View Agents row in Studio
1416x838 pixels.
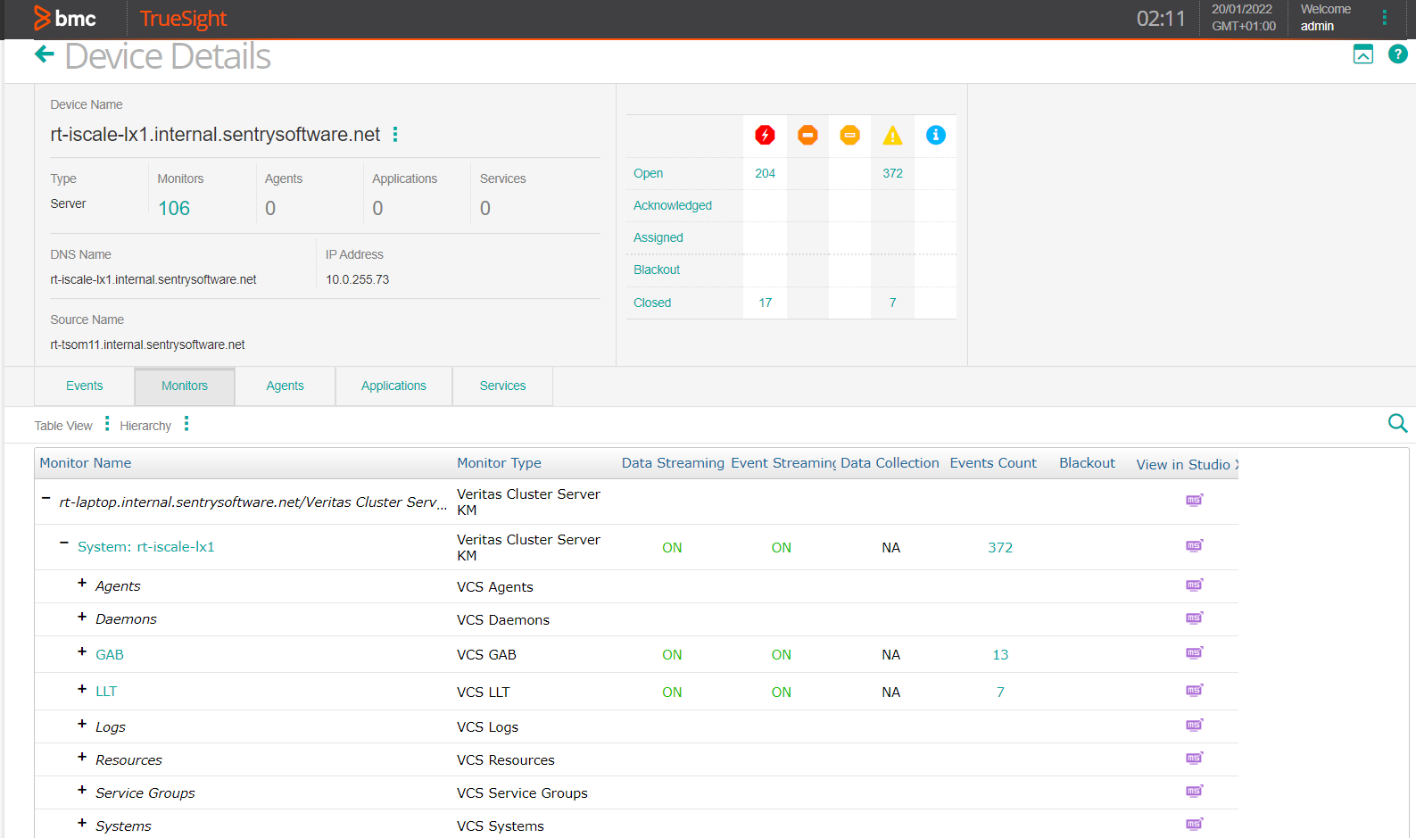click(1194, 585)
